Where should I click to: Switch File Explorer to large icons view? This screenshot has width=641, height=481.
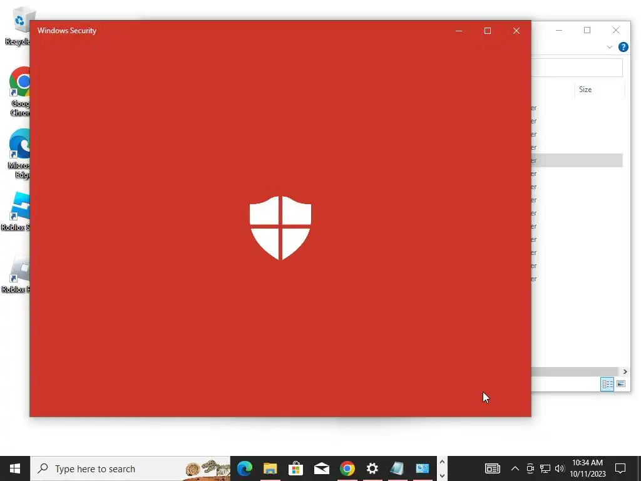[620, 384]
